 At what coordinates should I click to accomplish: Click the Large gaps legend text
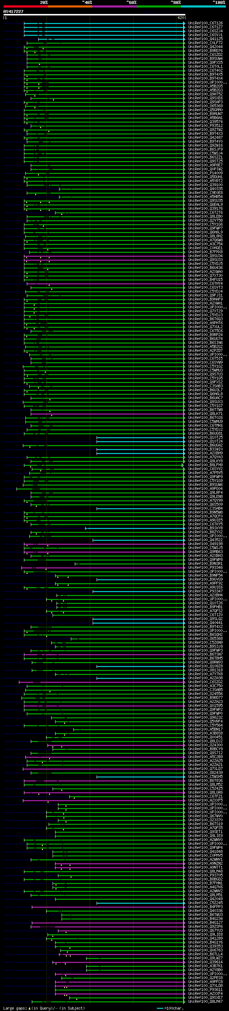tap(44, 1008)
